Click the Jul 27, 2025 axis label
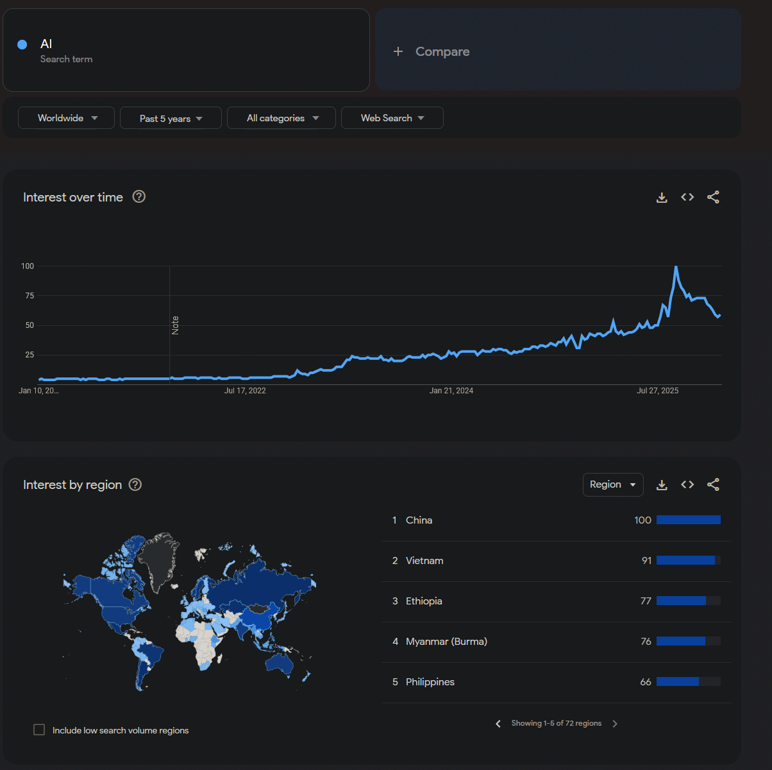Image resolution: width=772 pixels, height=770 pixels. coord(657,391)
